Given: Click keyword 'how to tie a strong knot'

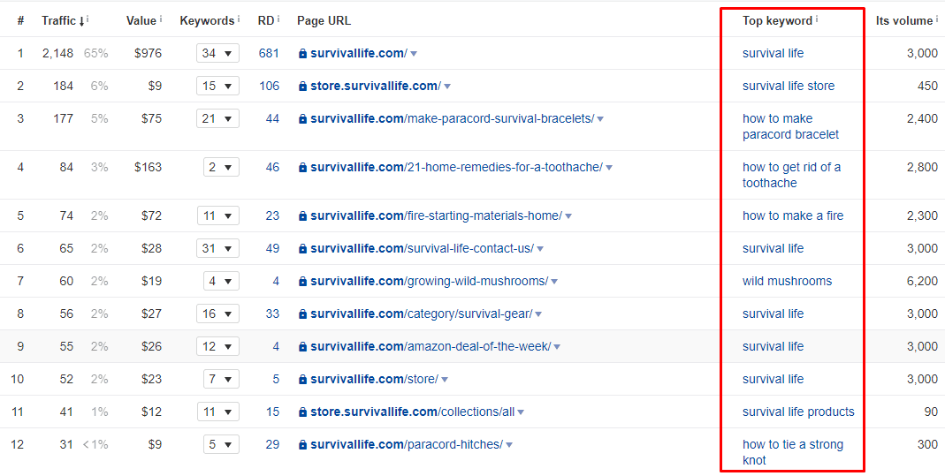Looking at the screenshot, I should 793,452.
